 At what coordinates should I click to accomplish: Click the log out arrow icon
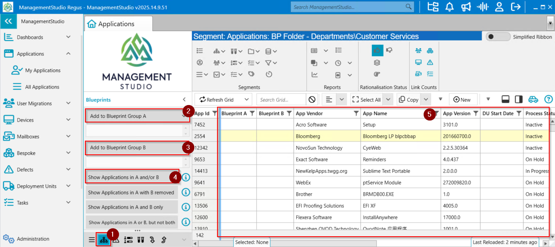tap(516, 7)
